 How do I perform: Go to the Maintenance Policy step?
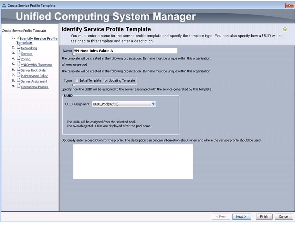tap(34, 76)
